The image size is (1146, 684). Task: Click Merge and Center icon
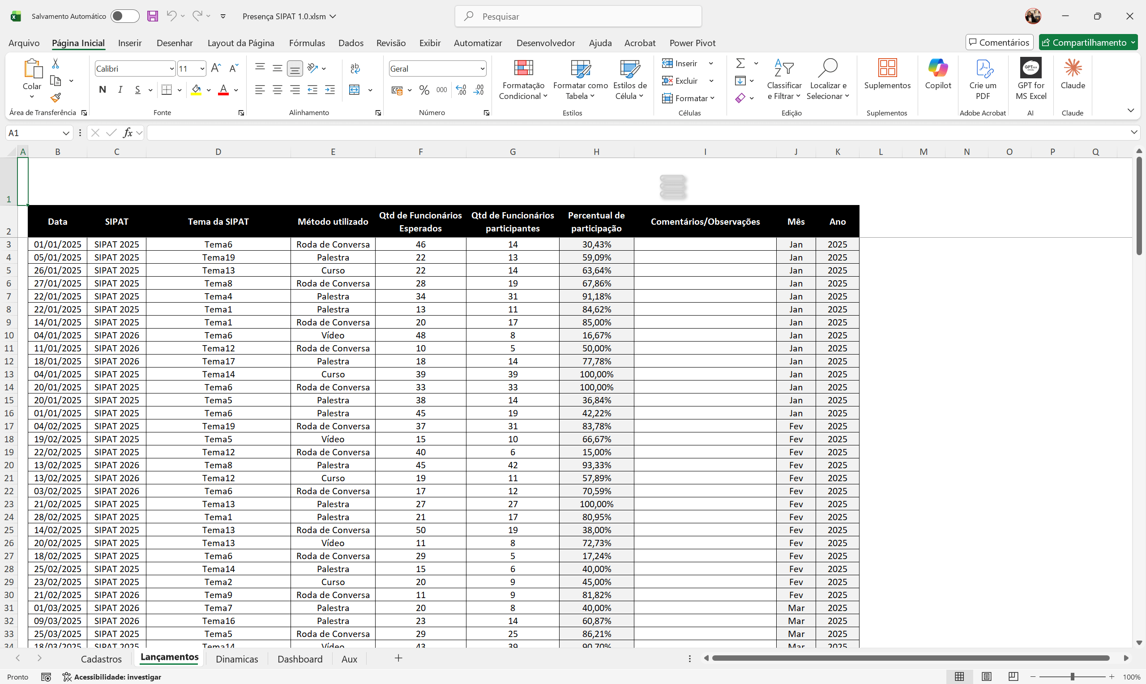[355, 90]
